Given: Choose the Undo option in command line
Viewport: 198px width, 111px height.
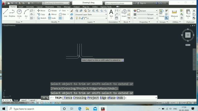Looking at the screenshot, I should (120, 98).
